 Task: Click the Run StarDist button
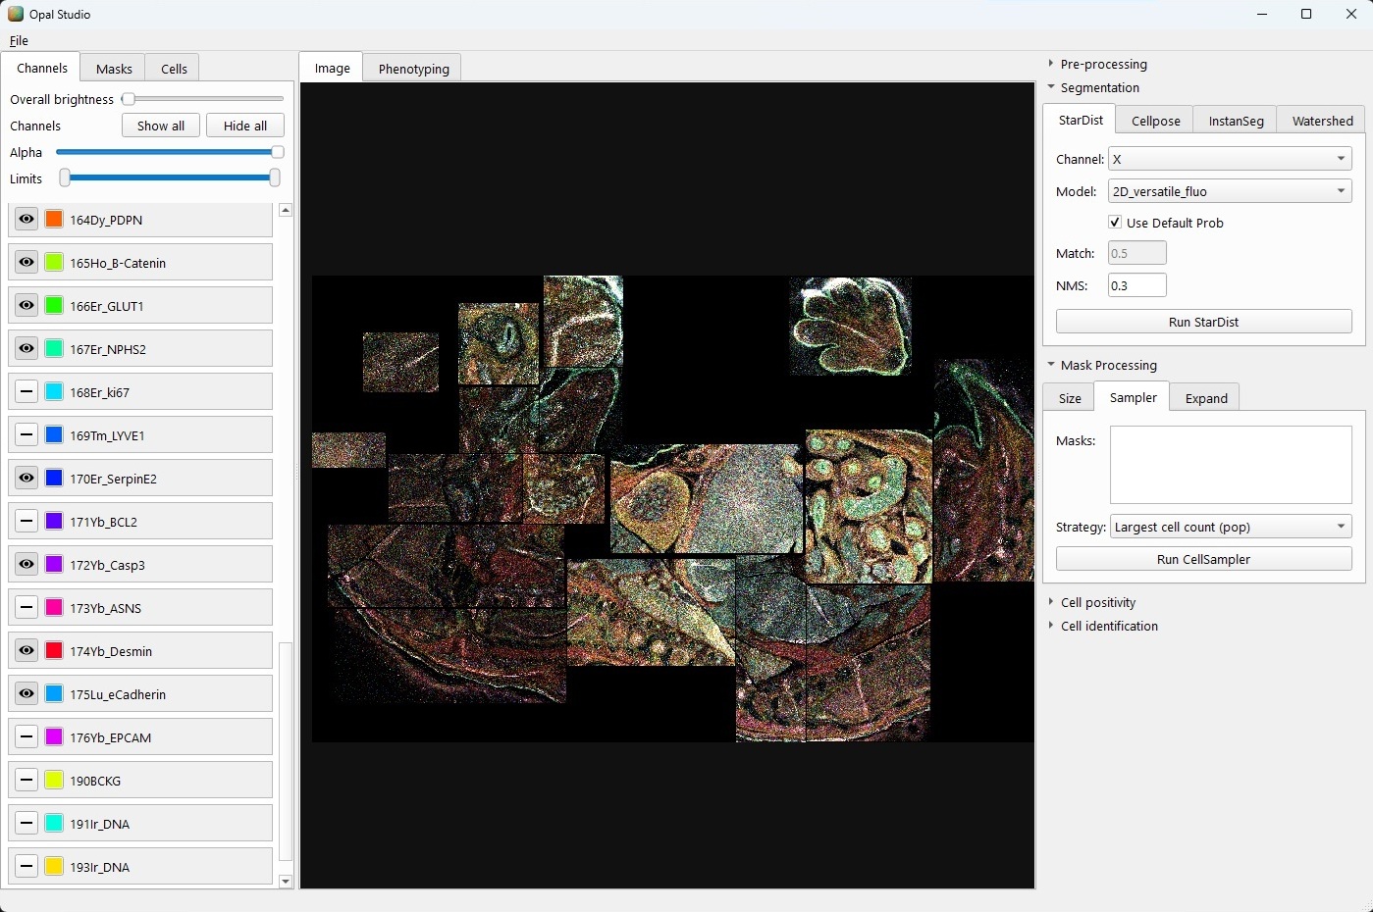pyautogui.click(x=1203, y=322)
